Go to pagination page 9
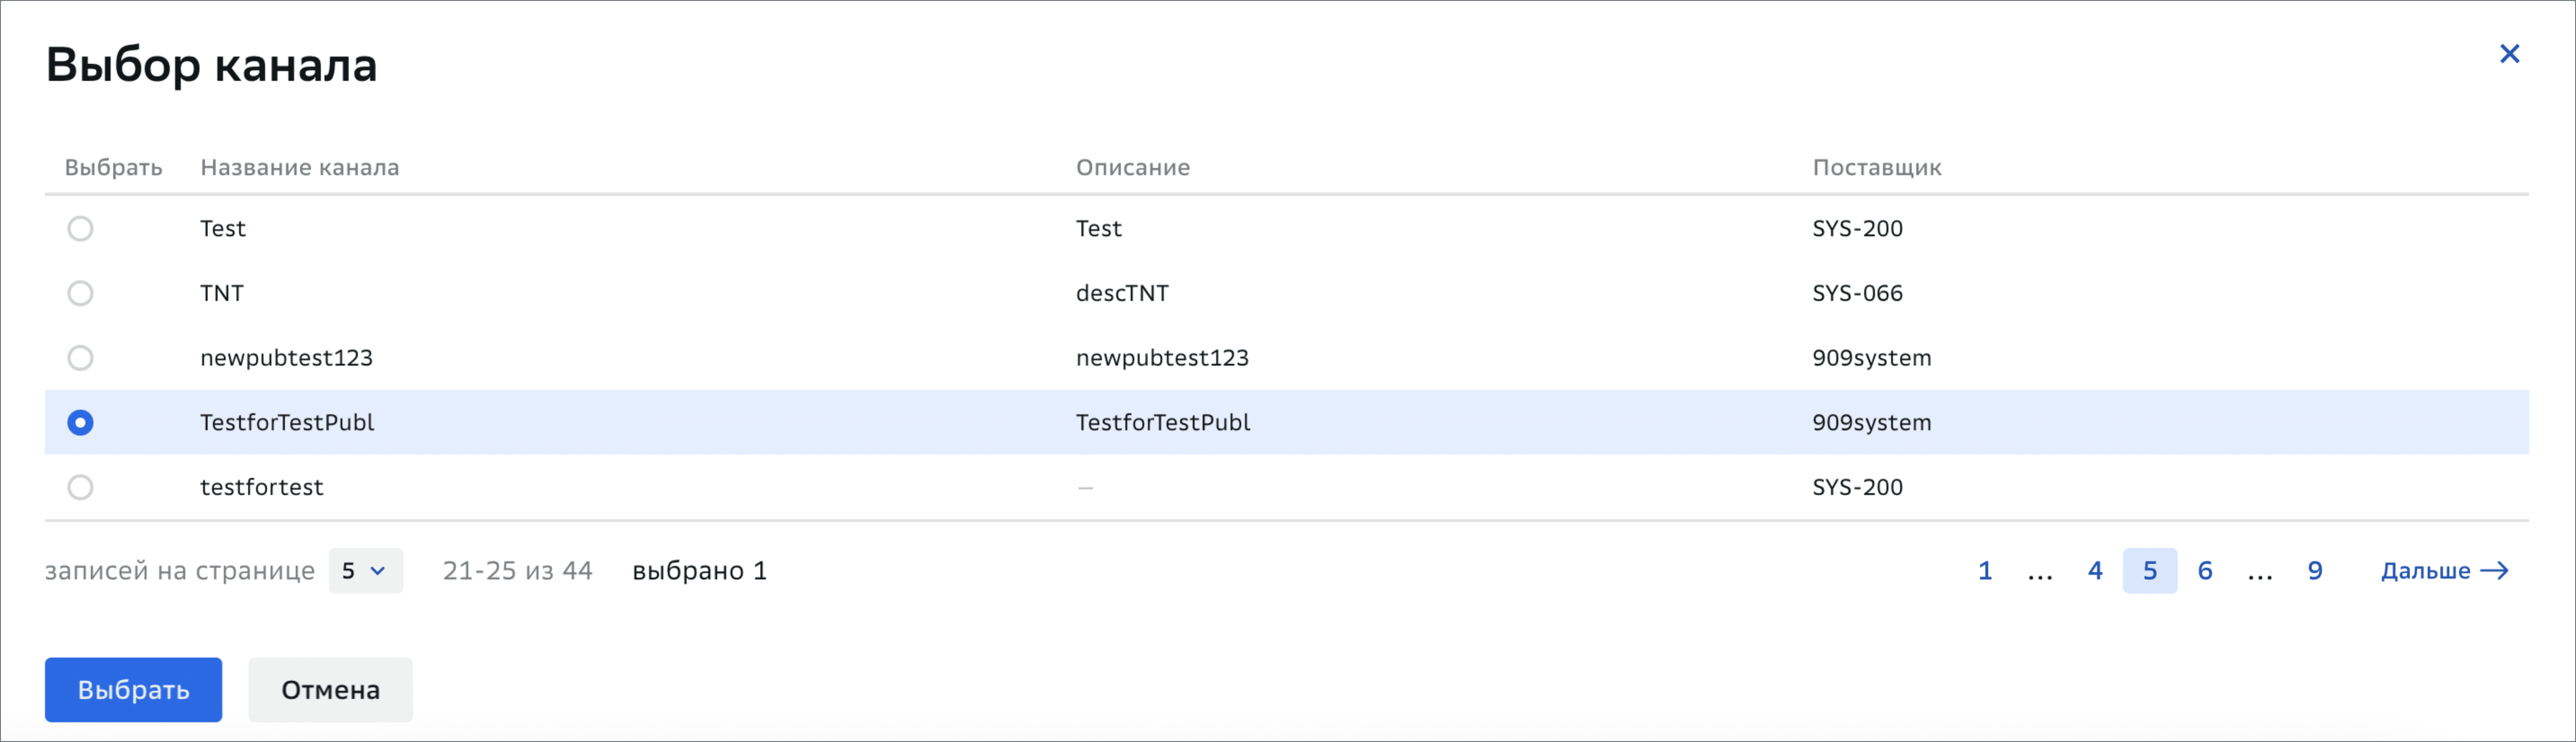This screenshot has height=742, width=2576. point(2315,570)
